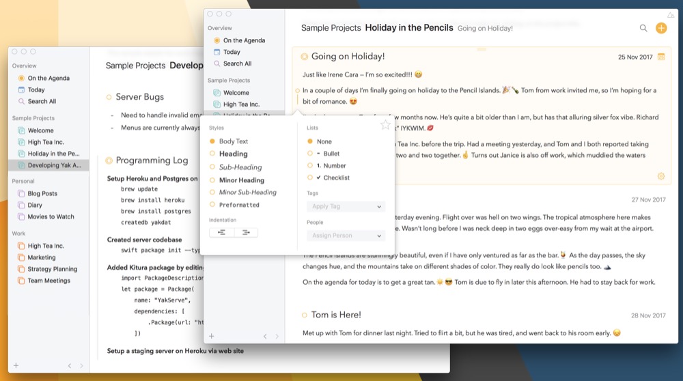
Task: Click circle icon beside Server Bugs
Action: point(109,97)
